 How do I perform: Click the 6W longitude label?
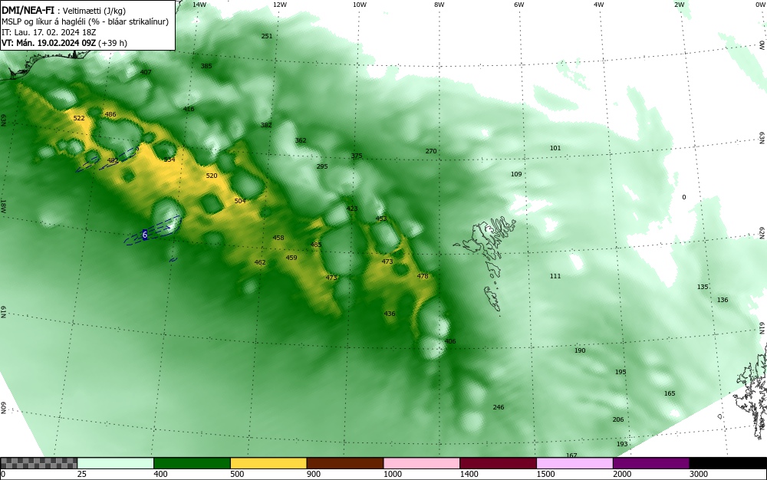pyautogui.click(x=519, y=5)
